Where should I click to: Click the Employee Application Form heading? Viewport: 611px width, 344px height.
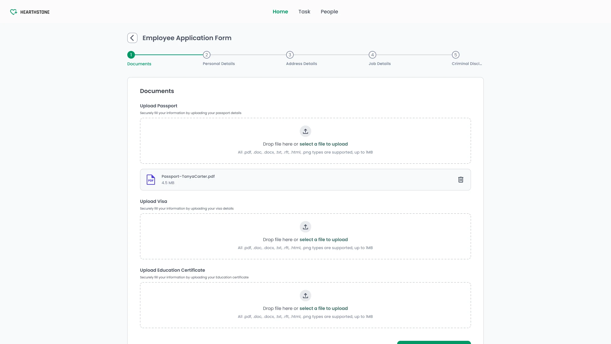tap(187, 38)
